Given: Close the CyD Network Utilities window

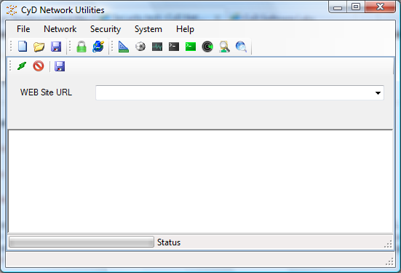Looking at the screenshot, I should tap(381, 7).
